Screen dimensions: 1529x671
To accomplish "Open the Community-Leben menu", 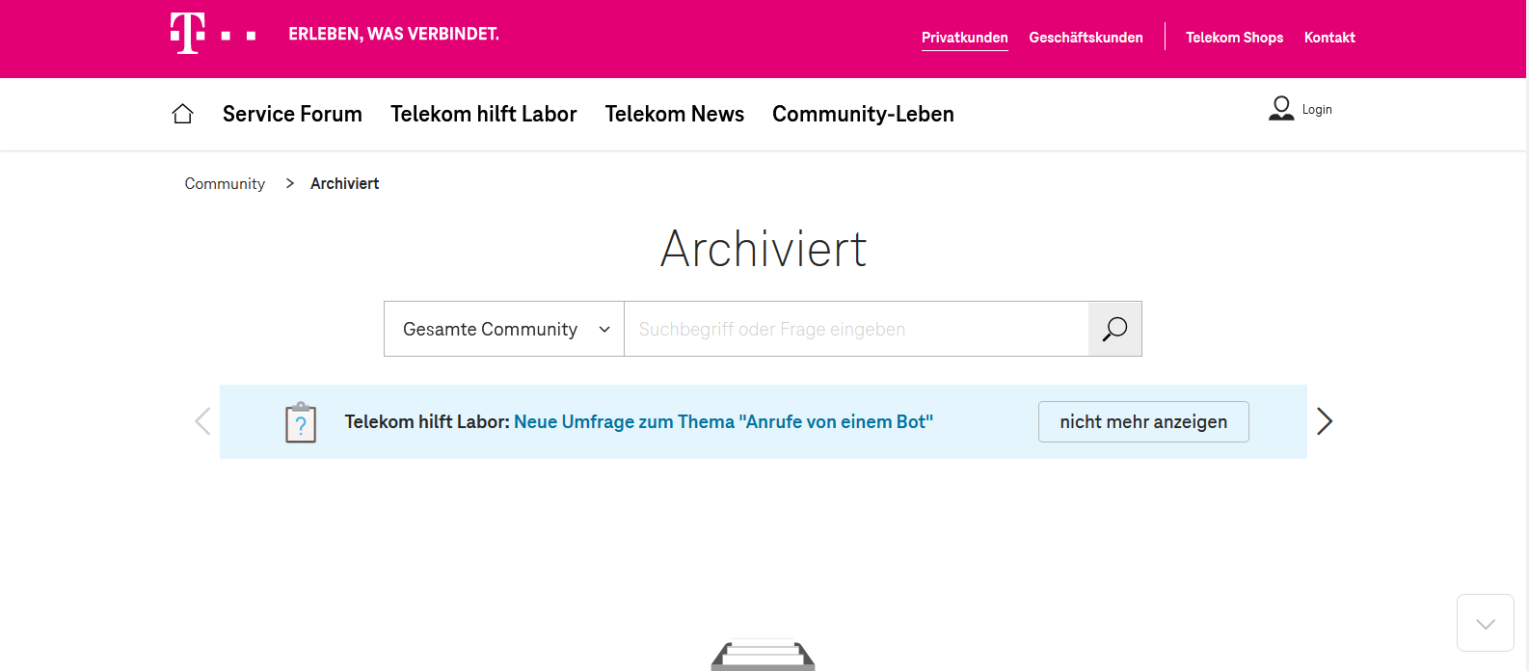I will click(x=863, y=114).
